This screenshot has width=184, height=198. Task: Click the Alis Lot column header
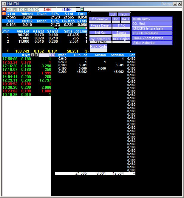(23, 31)
